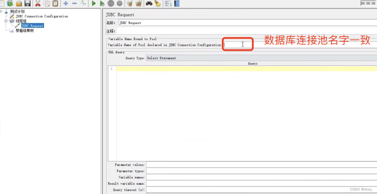Click the JDBC Connection Configuration wrench icon
The height and width of the screenshot is (194, 377).
(x=12, y=16)
